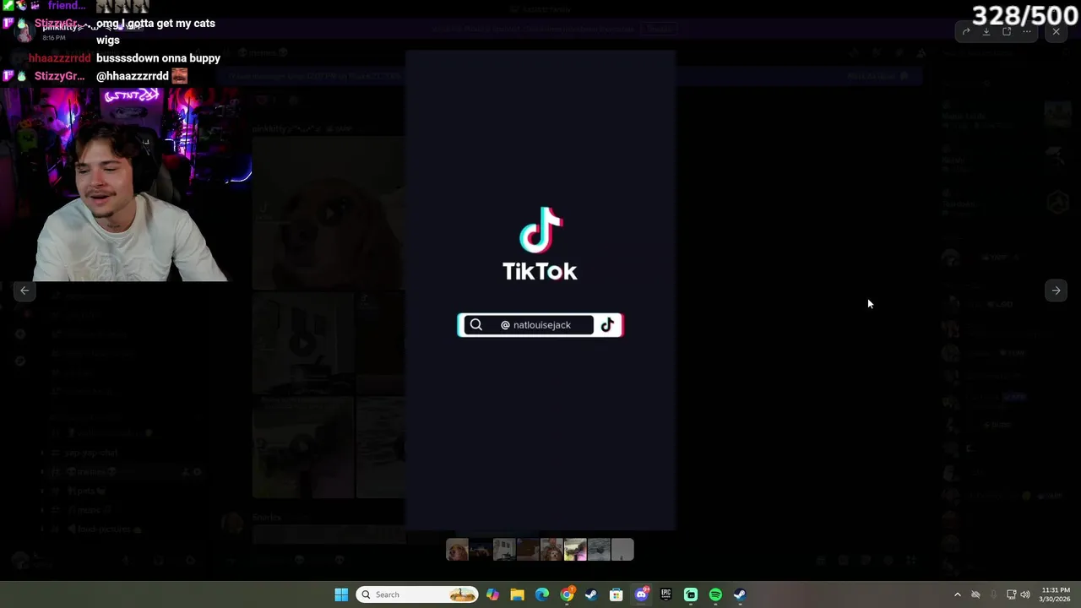
Task: Click the microphone tray icon
Action: (x=993, y=594)
